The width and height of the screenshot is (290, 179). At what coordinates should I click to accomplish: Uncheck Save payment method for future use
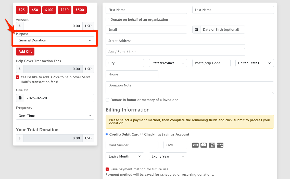pyautogui.click(x=107, y=169)
